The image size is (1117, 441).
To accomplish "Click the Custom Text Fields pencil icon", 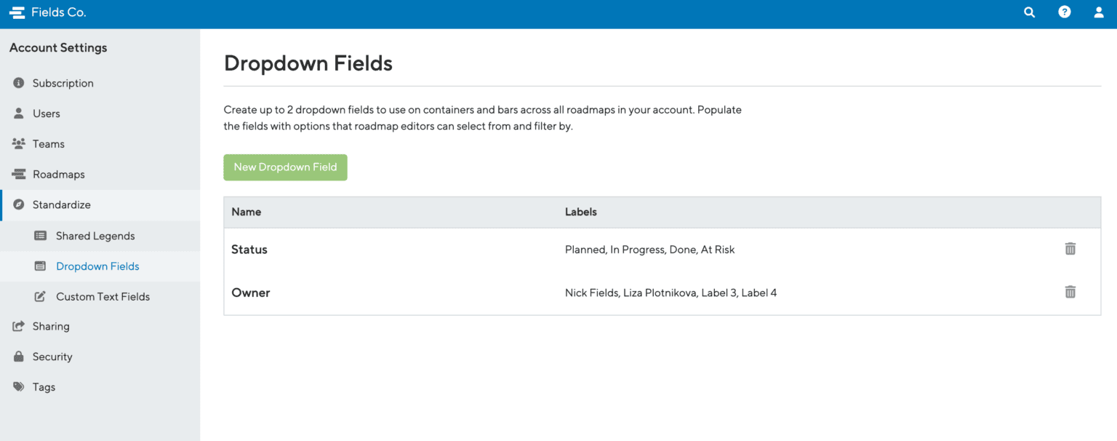I will (x=41, y=296).
